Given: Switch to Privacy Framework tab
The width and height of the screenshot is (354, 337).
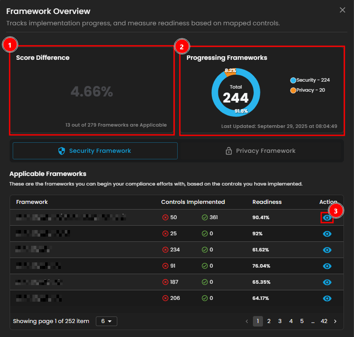Looking at the screenshot, I should coord(260,151).
